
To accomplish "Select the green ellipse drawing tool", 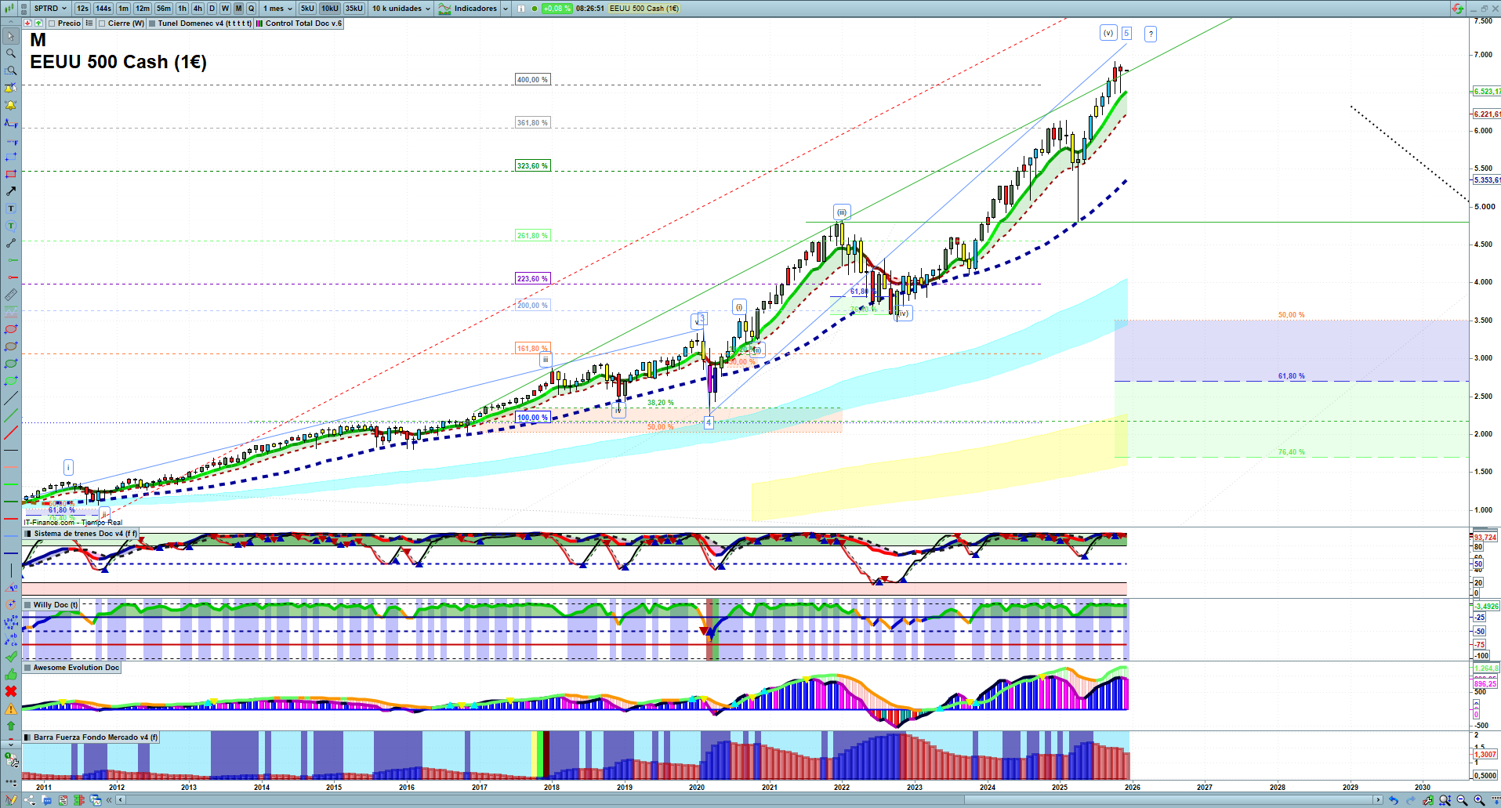I will [x=11, y=364].
